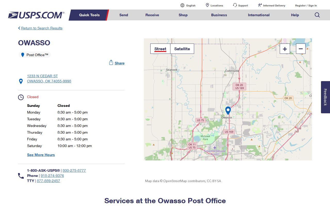The width and height of the screenshot is (330, 206).
Task: Expand See More Hours
Action: pyautogui.click(x=41, y=155)
